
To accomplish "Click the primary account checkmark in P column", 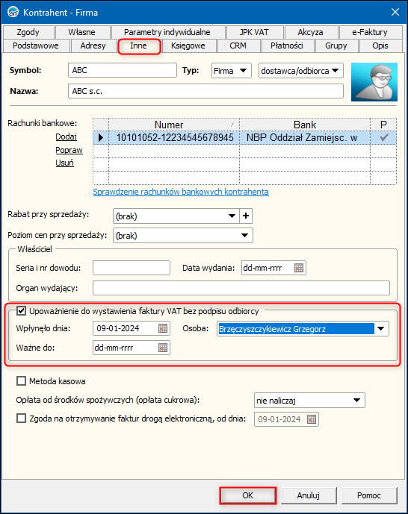I will point(383,137).
